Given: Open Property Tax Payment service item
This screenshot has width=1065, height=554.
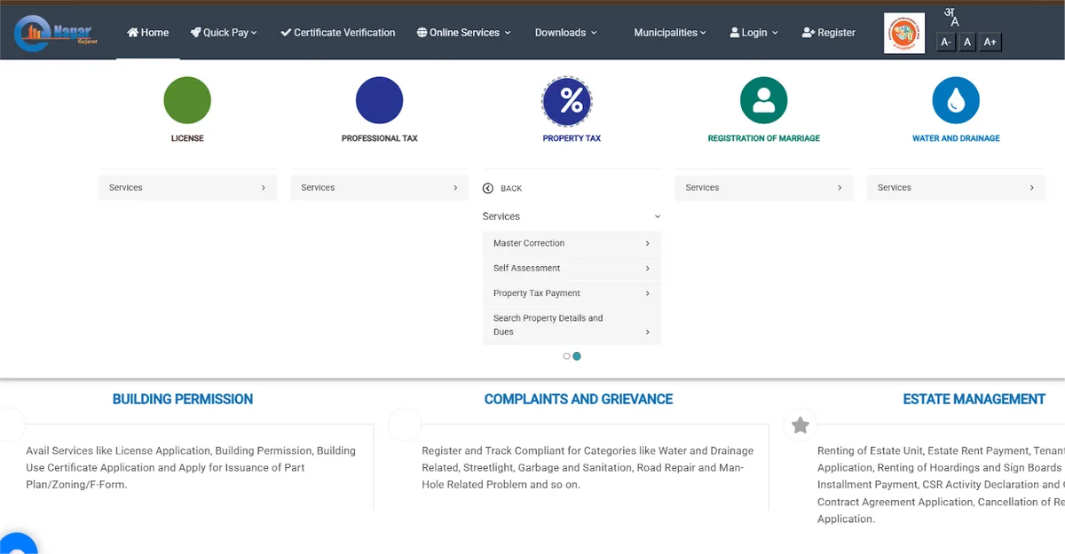Looking at the screenshot, I should click(572, 293).
